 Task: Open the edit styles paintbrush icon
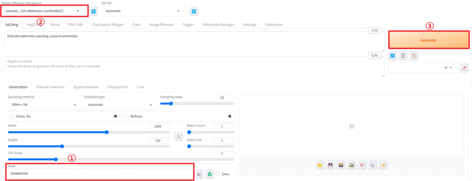464,67
